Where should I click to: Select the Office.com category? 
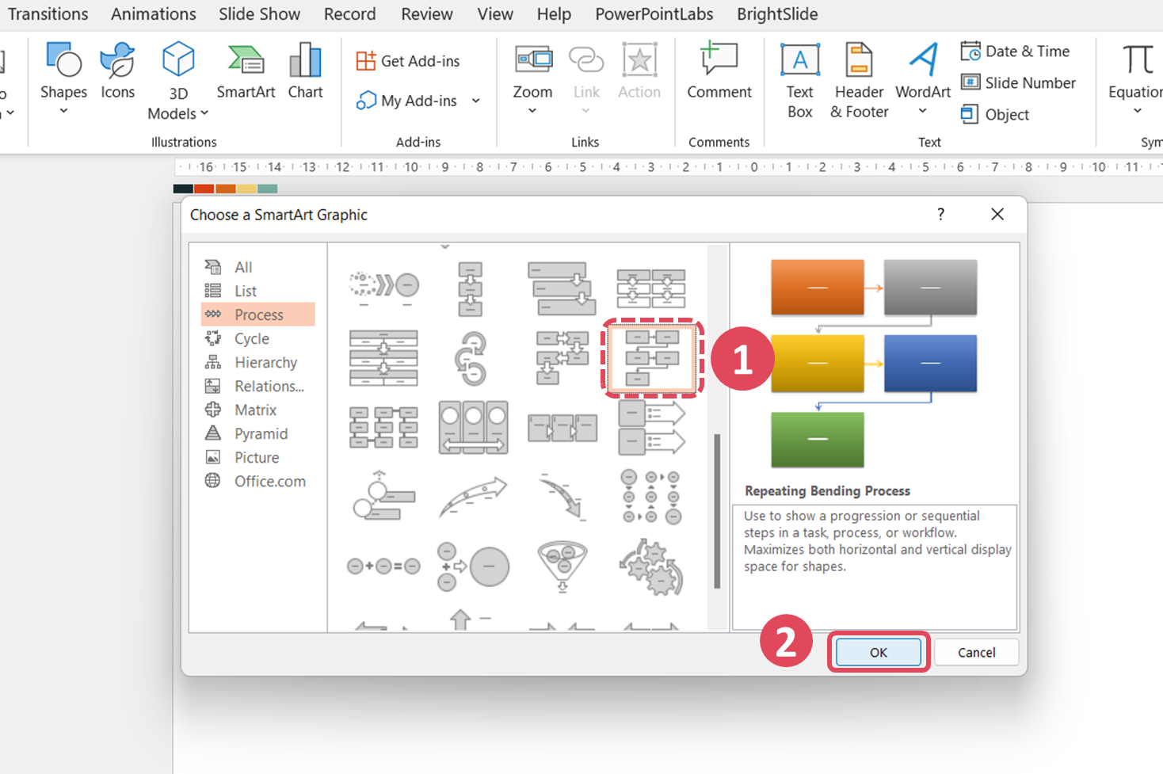[258, 481]
